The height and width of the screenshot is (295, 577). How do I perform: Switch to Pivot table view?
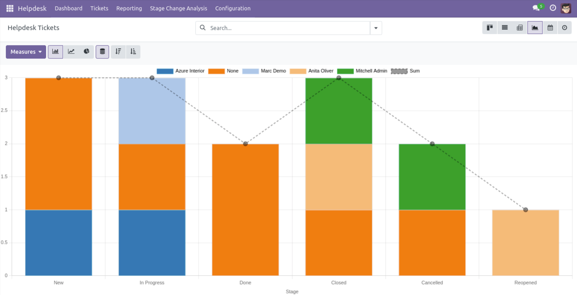tap(520, 28)
